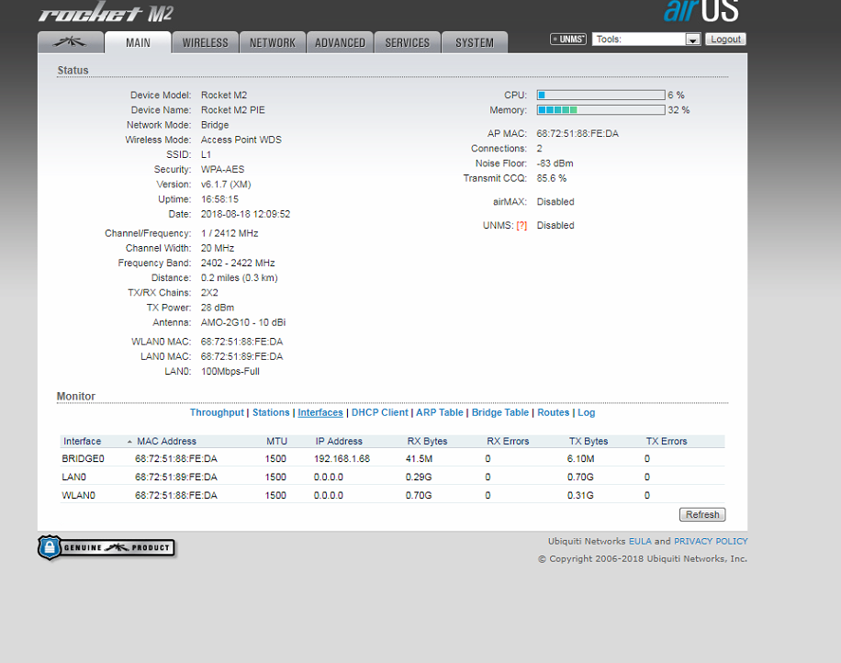Click the Frequency Band value 2402 - 2422 MHz

238,264
